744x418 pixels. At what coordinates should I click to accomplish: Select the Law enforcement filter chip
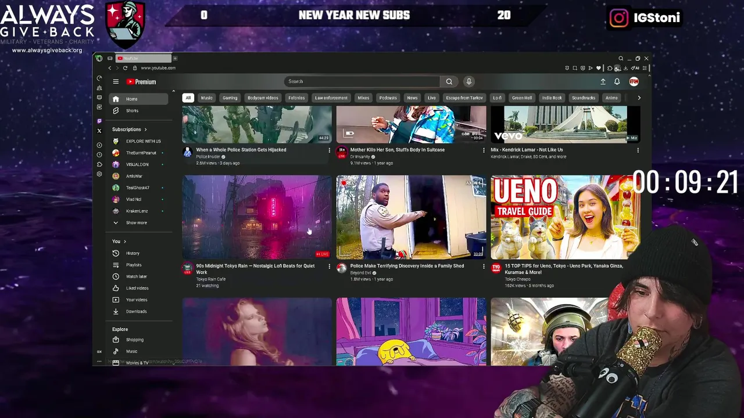[x=331, y=98]
